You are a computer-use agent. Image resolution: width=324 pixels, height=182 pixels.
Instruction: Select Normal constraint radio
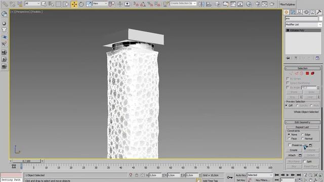click(x=303, y=139)
